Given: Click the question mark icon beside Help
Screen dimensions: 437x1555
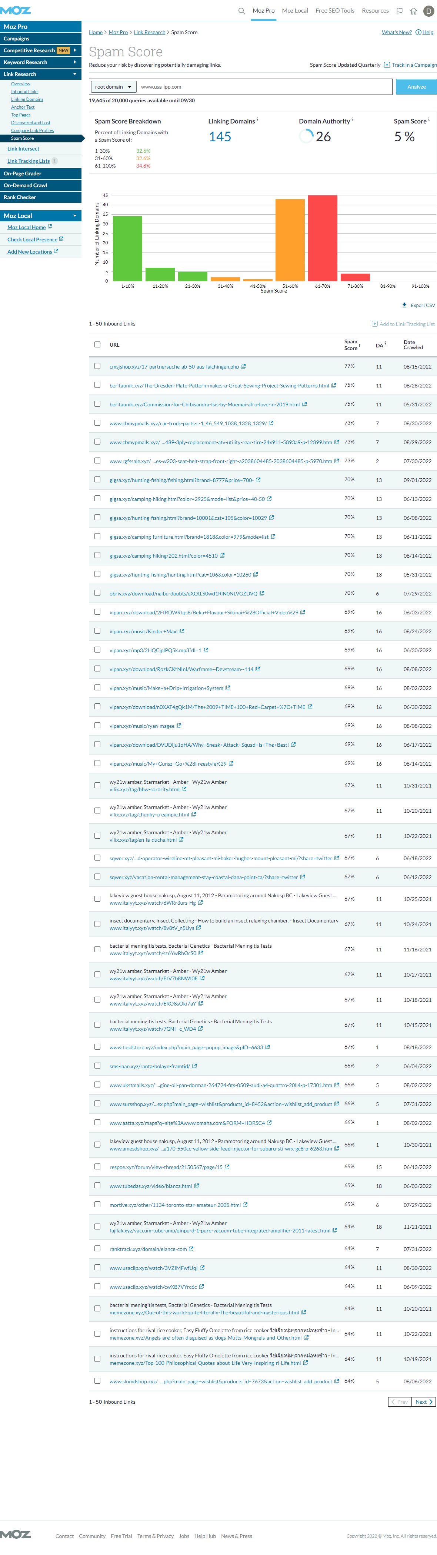Looking at the screenshot, I should [x=418, y=33].
